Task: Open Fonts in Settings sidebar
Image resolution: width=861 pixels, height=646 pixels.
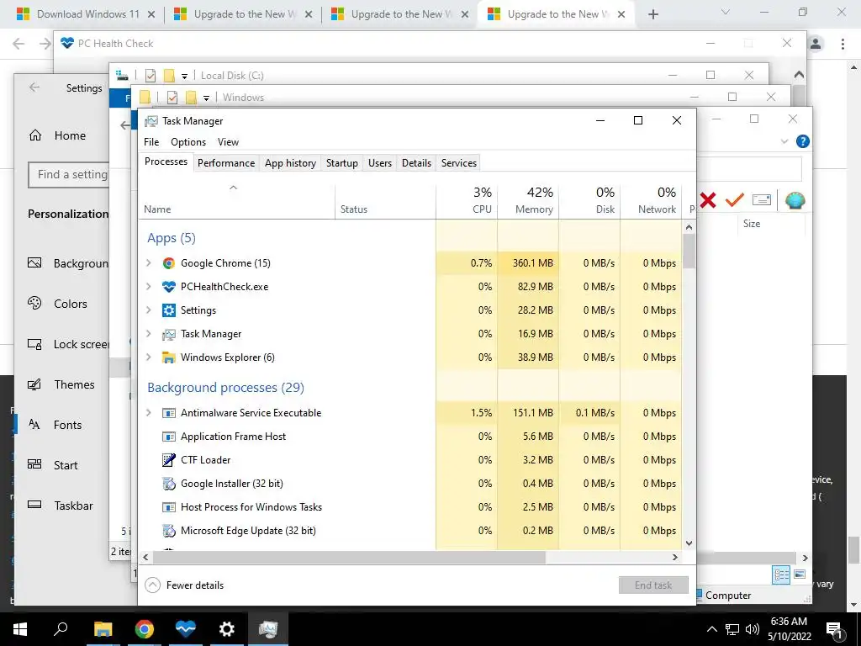Action: pos(62,425)
